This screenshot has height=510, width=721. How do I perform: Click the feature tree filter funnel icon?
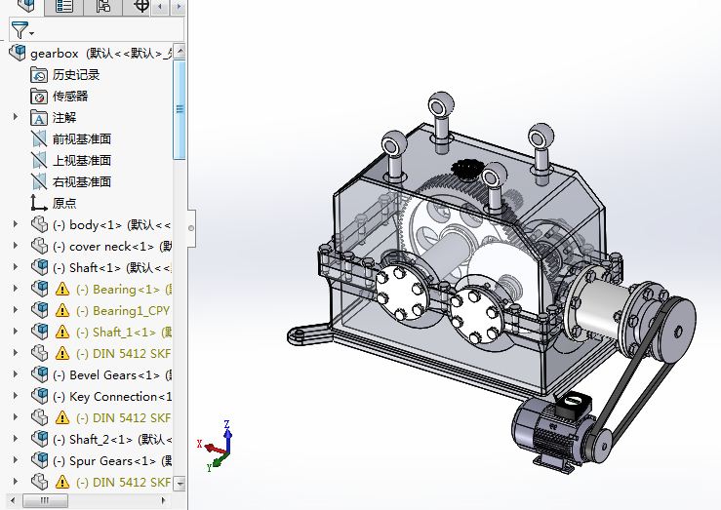(x=19, y=30)
